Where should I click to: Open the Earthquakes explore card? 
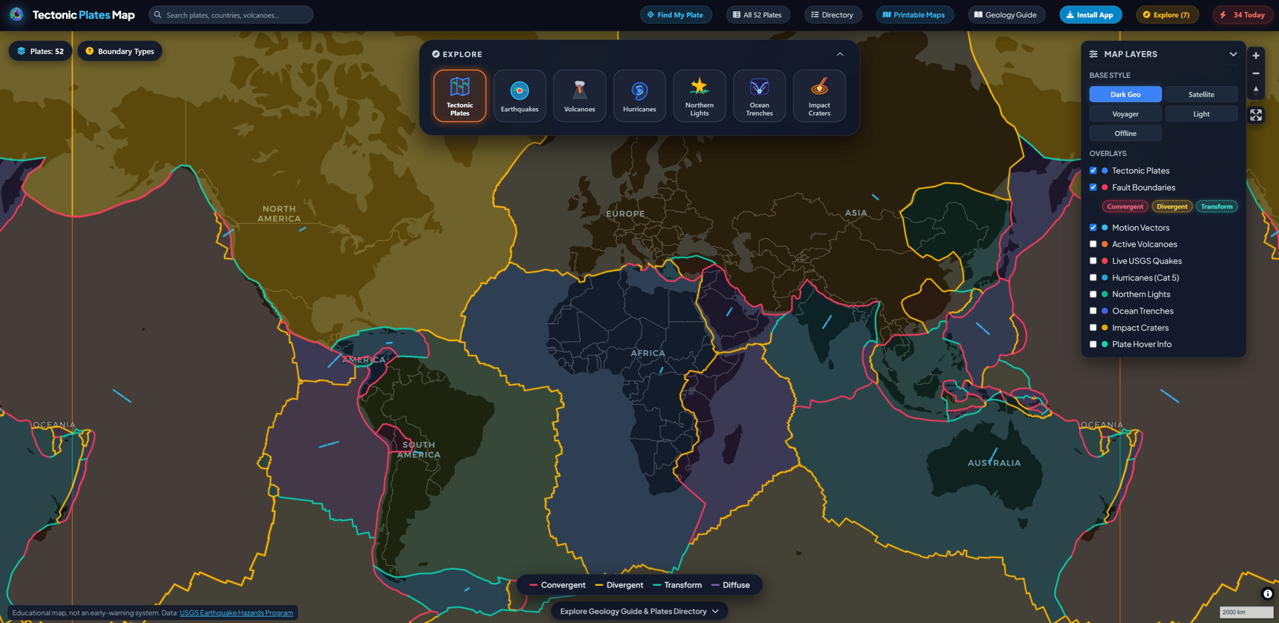[520, 96]
